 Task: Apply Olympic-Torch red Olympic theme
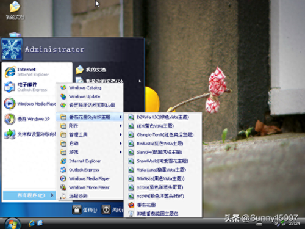coord(163,135)
